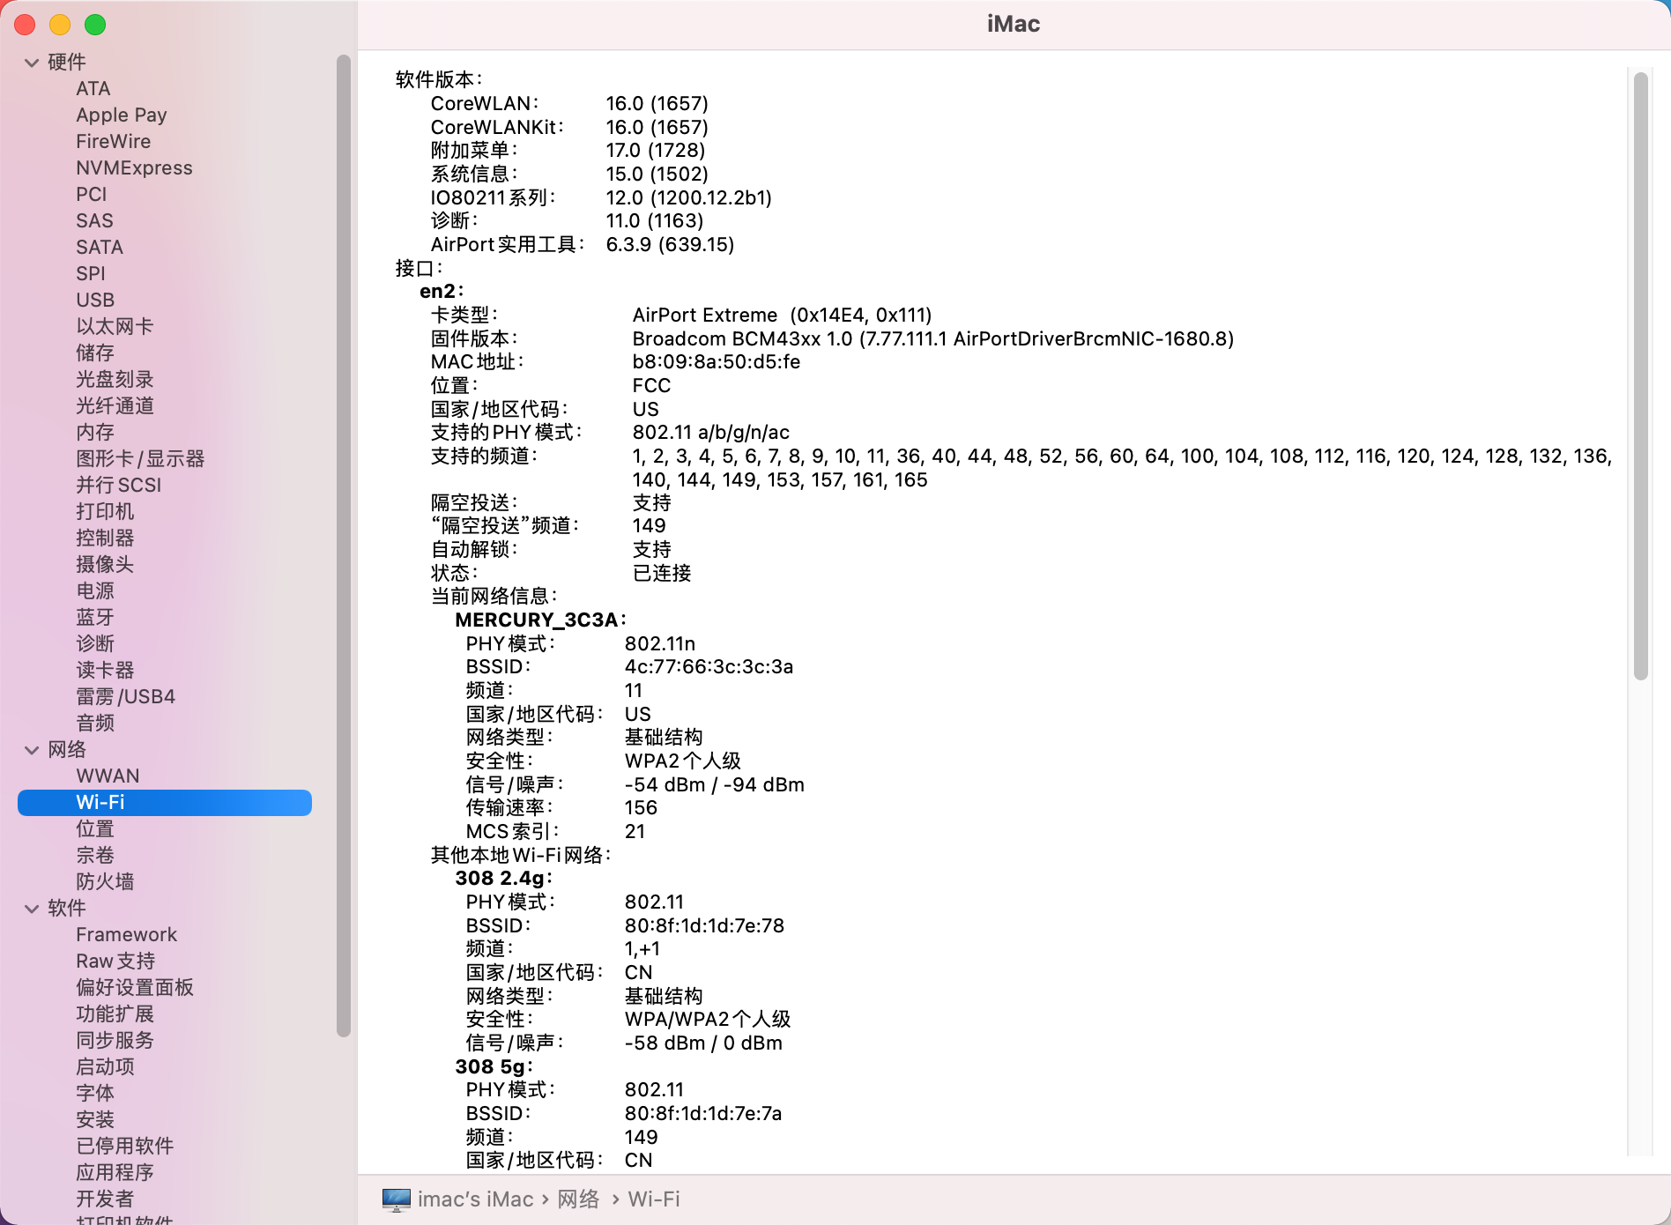
Task: Open 图形卡/显示器 entry
Action: tap(140, 459)
